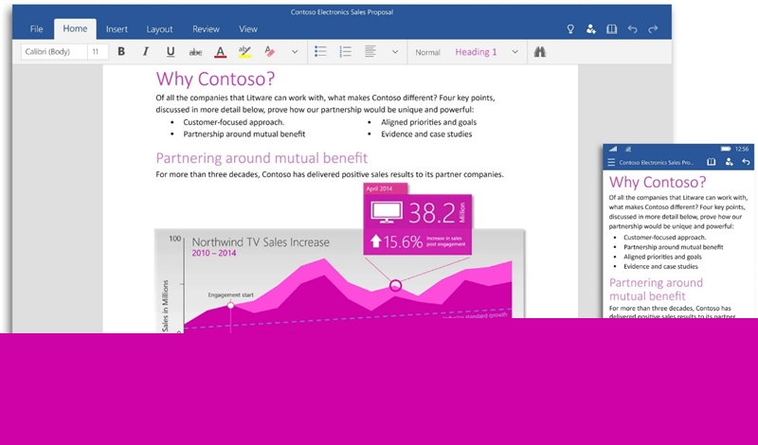Click the paragraph alignment icon
Image resolution: width=758 pixels, height=445 pixels.
pos(370,52)
